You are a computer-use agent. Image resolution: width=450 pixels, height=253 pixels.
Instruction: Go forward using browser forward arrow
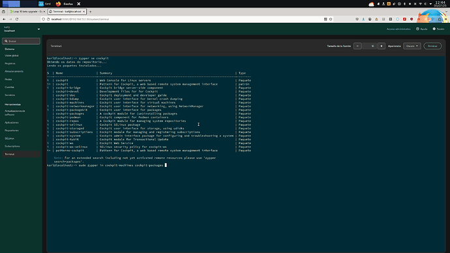(x=10, y=19)
